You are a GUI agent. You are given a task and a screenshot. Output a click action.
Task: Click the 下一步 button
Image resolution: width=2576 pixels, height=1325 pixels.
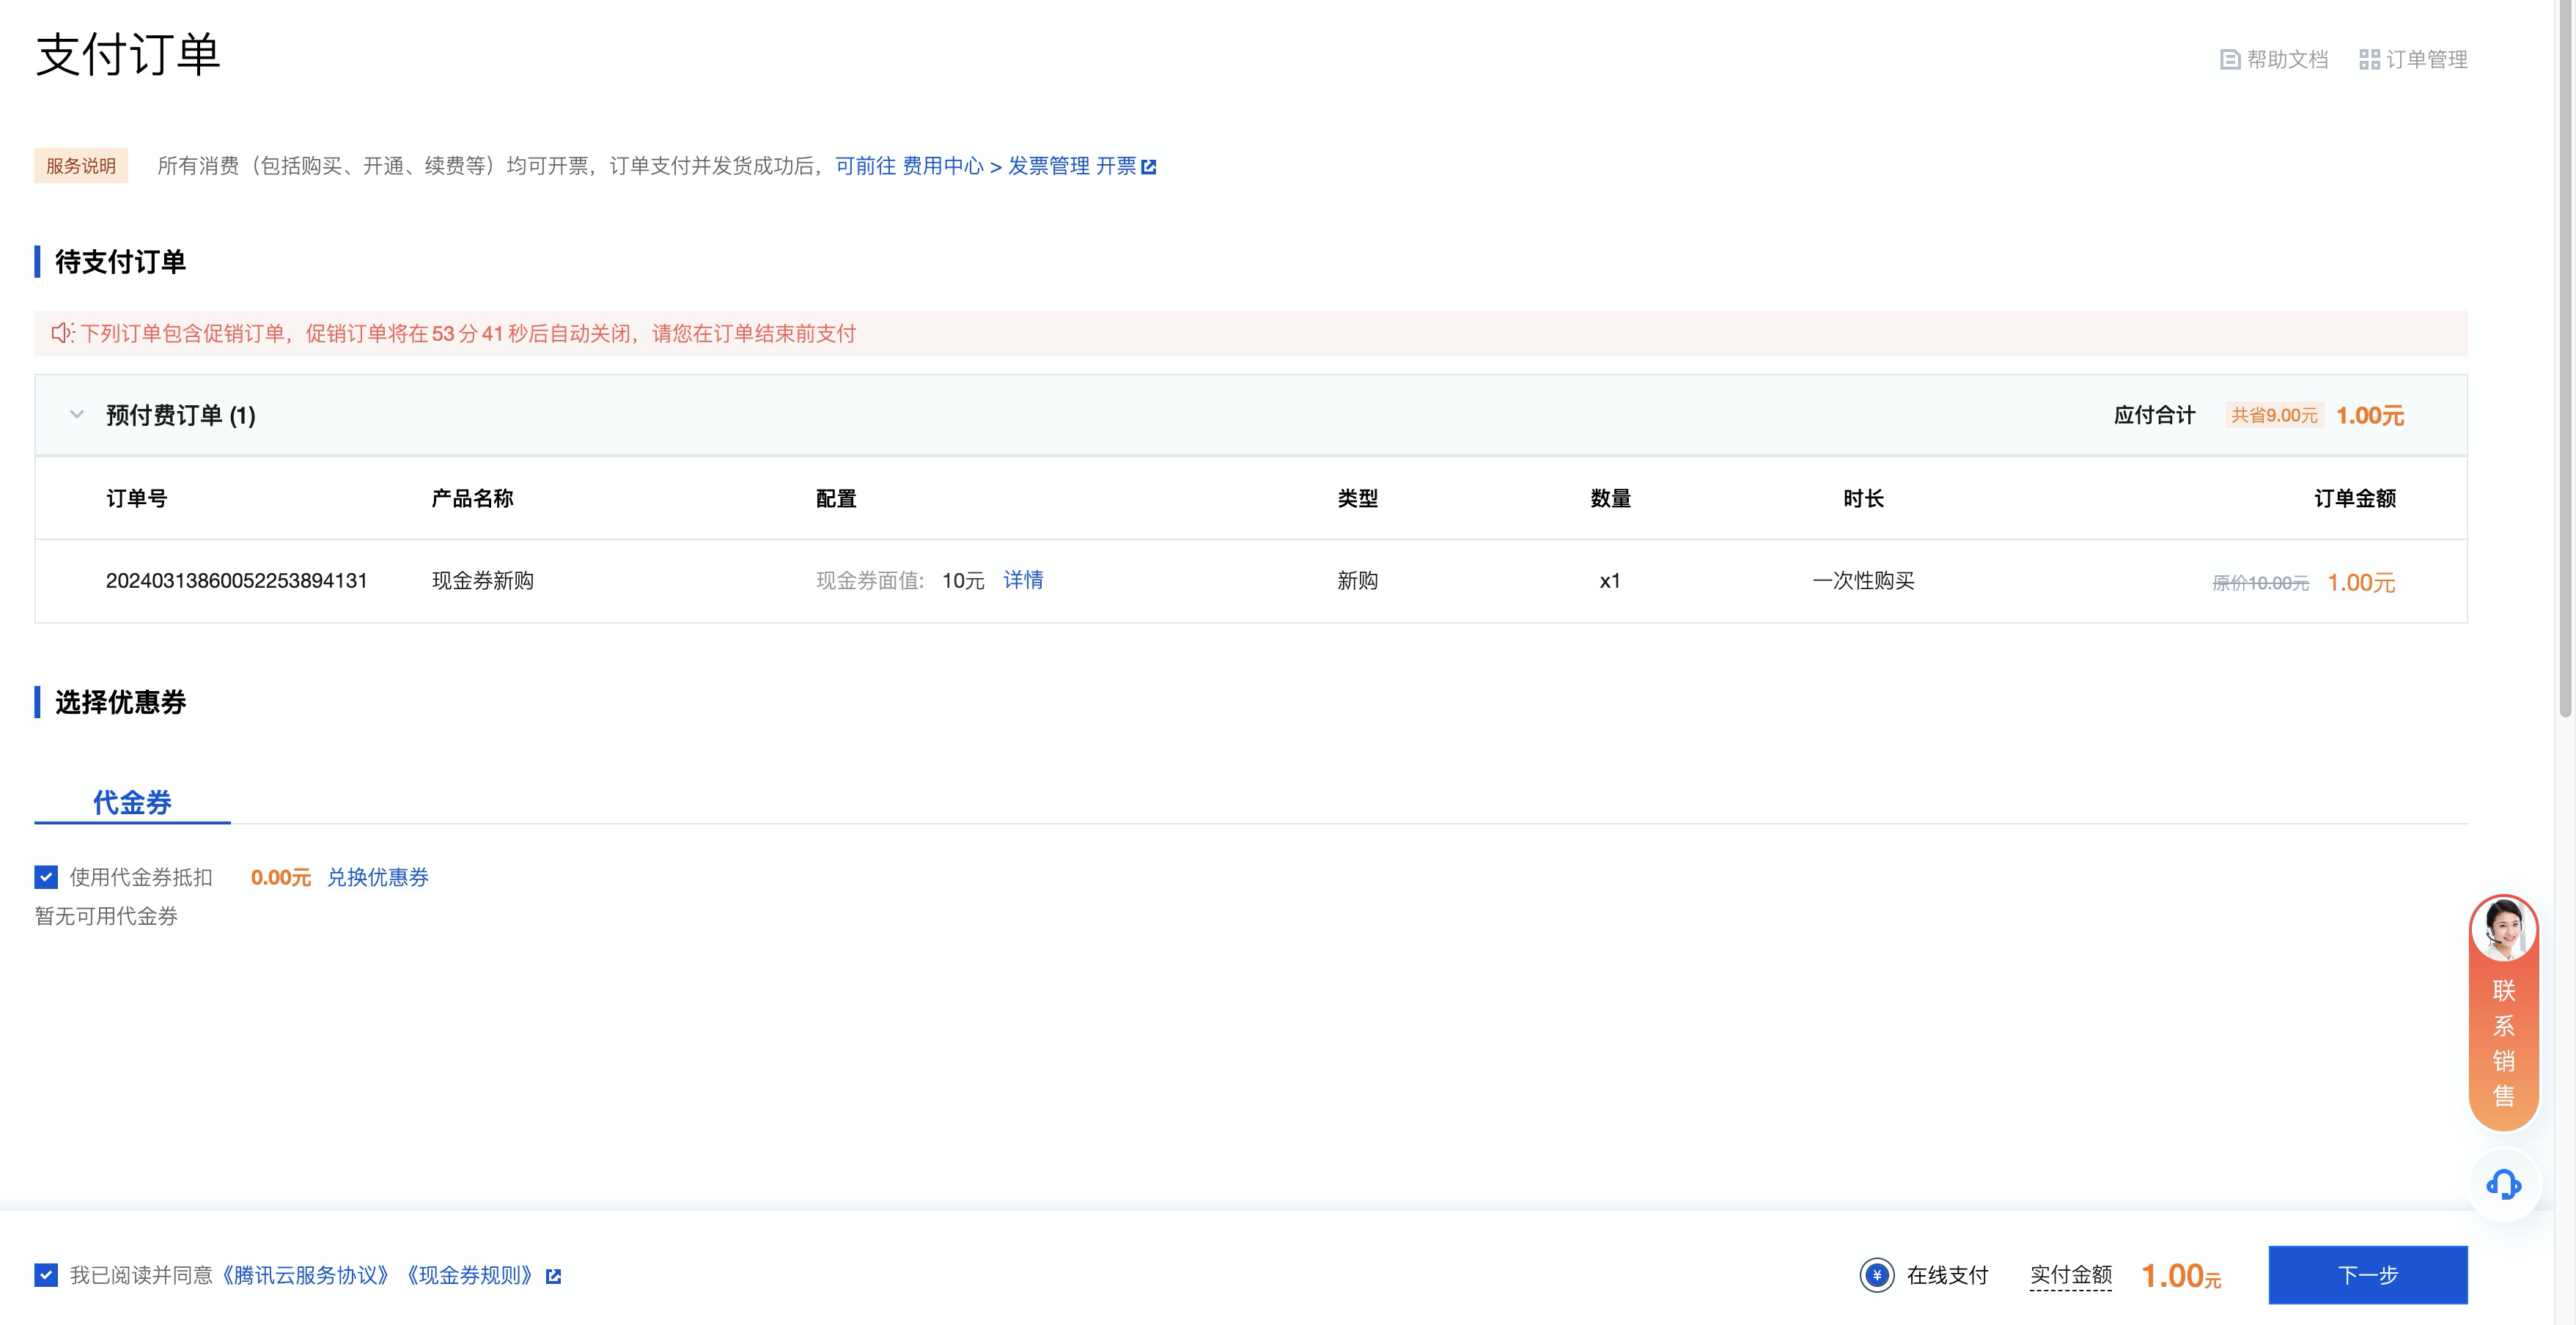pos(2368,1275)
